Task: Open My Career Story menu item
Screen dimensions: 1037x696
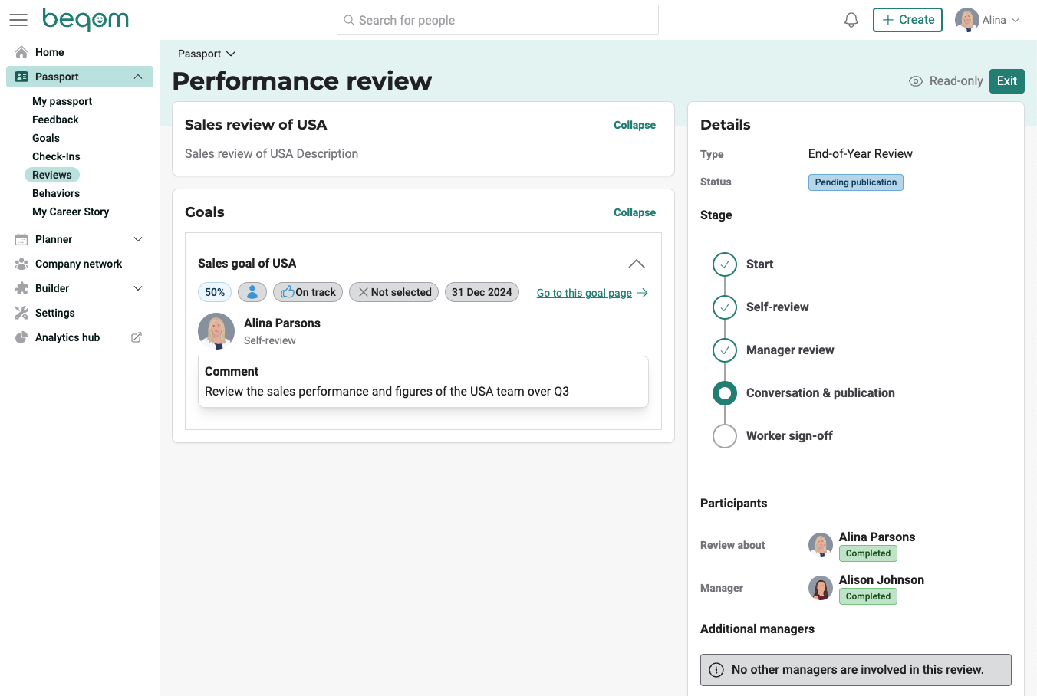Action: 71,212
